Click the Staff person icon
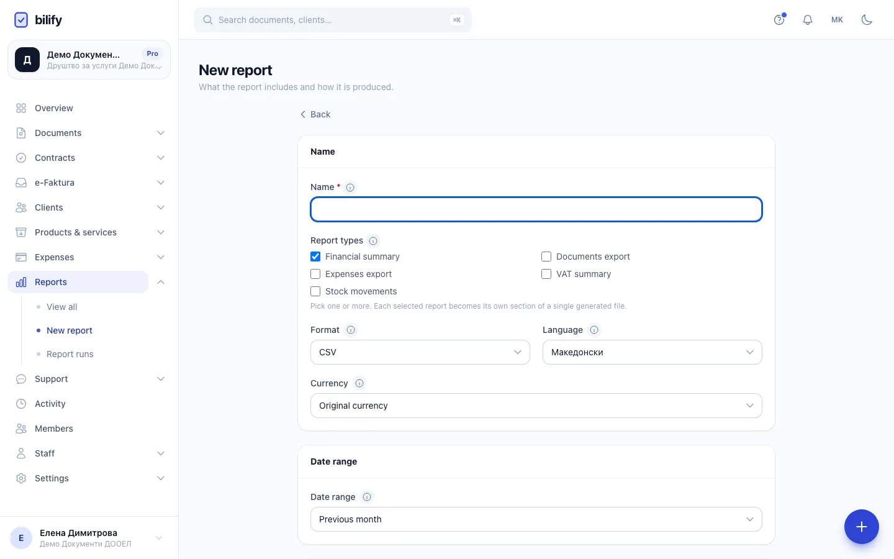 pos(21,453)
